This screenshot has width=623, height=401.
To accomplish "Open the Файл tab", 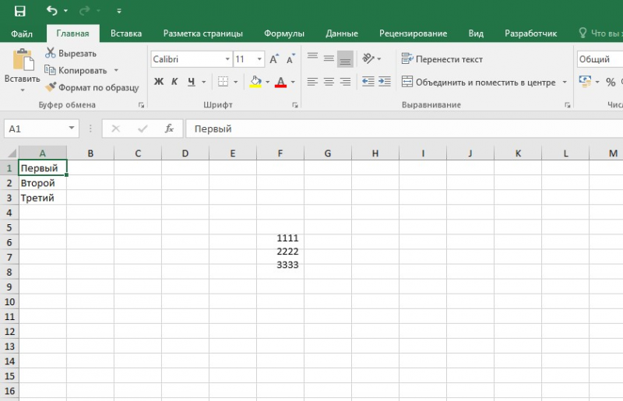I will point(22,33).
